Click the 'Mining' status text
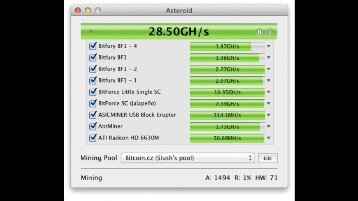Screen dimensions: 358x201 (x=91, y=178)
